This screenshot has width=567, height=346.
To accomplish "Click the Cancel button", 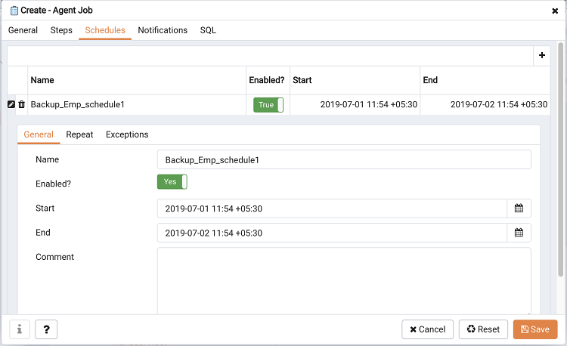I will click(x=427, y=329).
